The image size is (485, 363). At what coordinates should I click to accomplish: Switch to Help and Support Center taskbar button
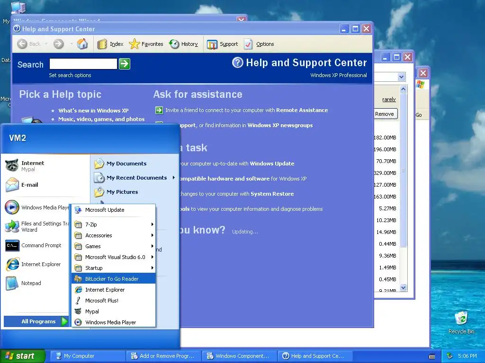point(316,356)
